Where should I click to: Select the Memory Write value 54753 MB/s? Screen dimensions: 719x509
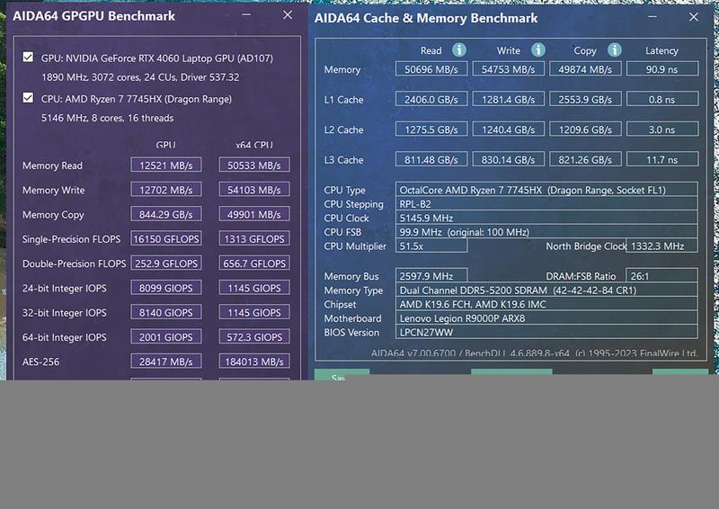509,69
